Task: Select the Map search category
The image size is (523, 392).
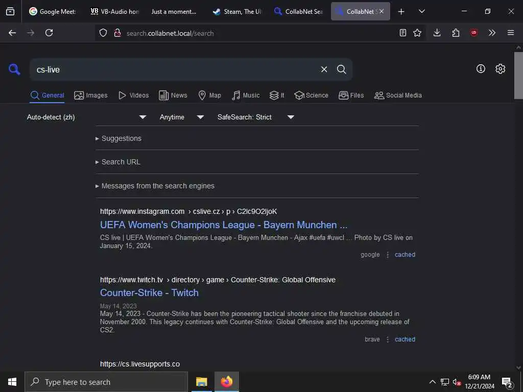Action: click(209, 95)
